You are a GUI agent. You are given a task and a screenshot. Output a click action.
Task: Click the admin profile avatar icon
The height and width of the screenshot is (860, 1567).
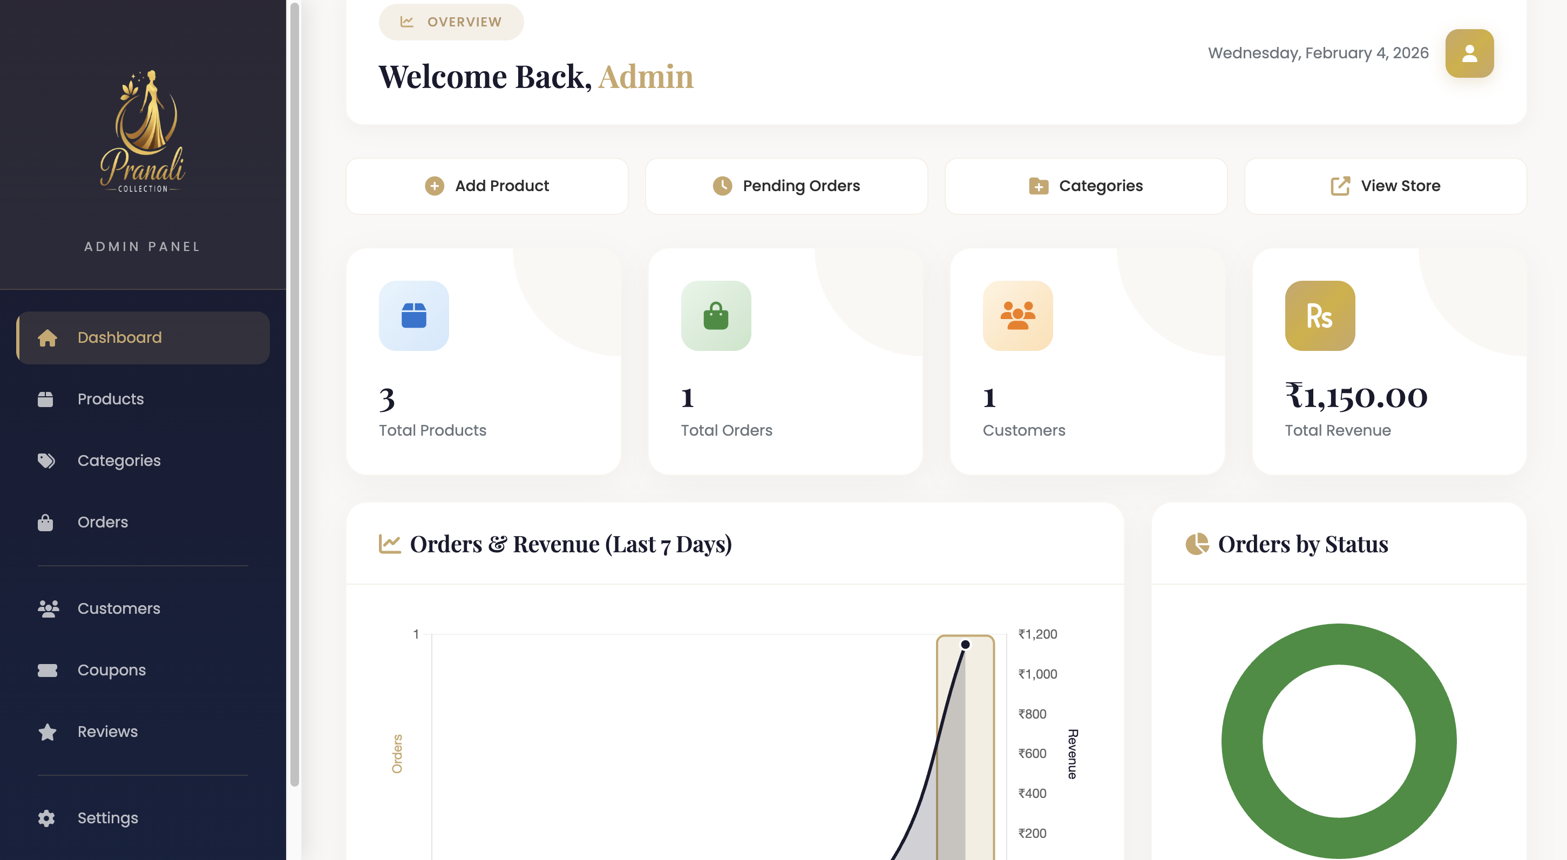pyautogui.click(x=1469, y=53)
